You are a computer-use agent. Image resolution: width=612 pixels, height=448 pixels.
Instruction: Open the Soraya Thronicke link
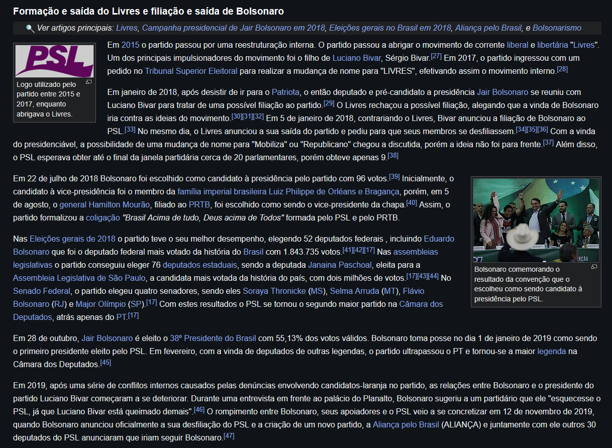(x=274, y=291)
